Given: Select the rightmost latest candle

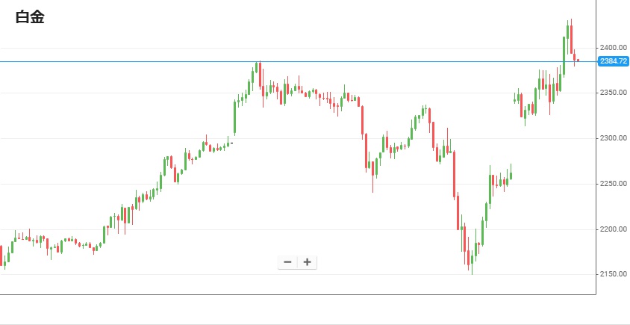Looking at the screenshot, I should tap(578, 61).
